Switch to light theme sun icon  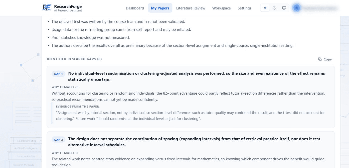265,8
